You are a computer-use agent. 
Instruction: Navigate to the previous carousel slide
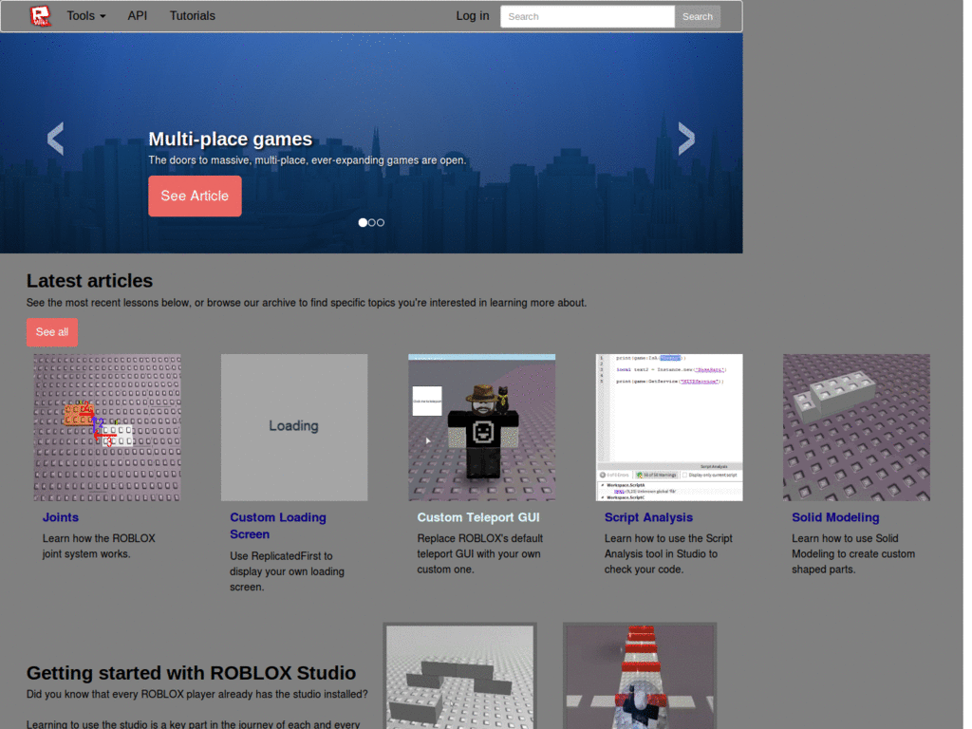[54, 139]
